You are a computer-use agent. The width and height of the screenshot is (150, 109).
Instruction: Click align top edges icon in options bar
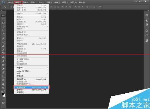(x=52, y=7)
